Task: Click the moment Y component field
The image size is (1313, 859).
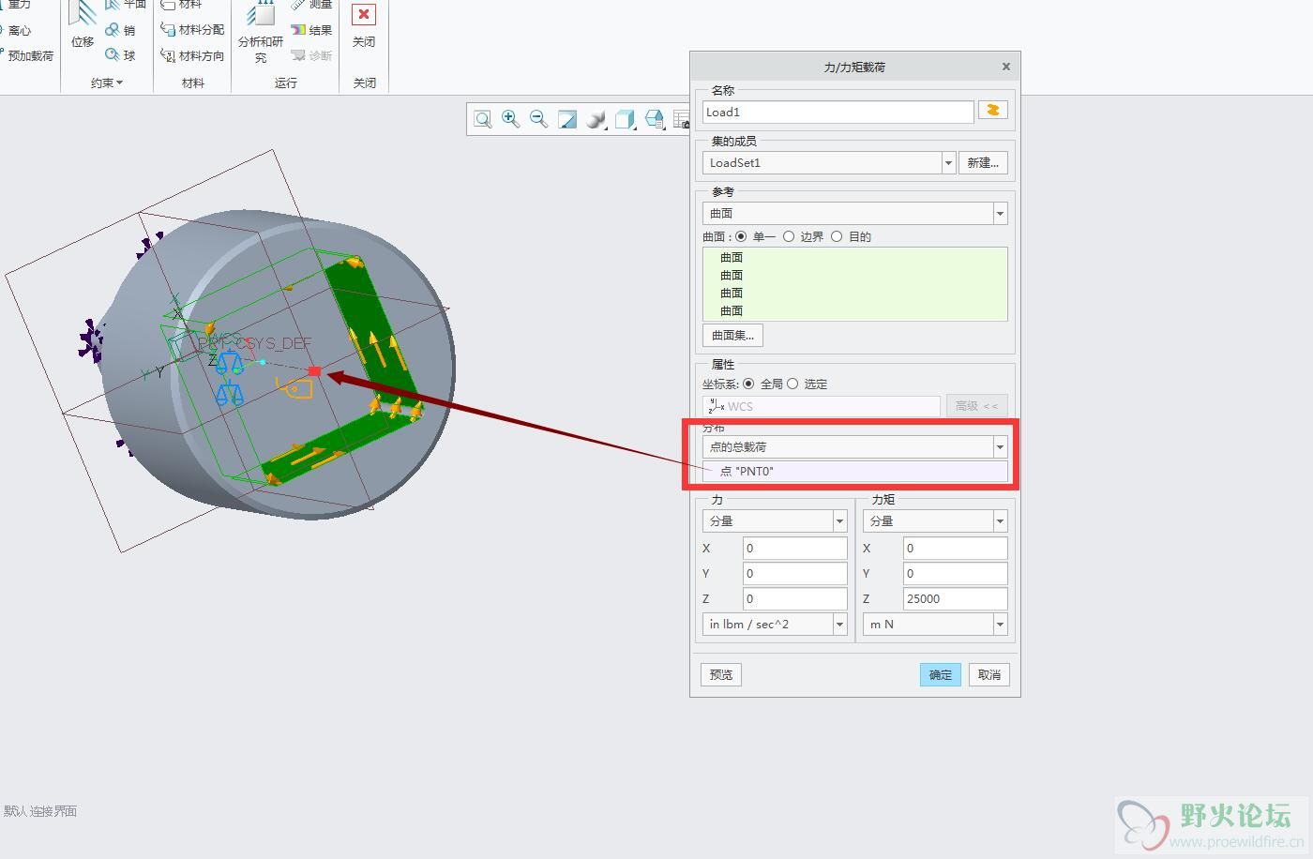Action: pyautogui.click(x=956, y=573)
